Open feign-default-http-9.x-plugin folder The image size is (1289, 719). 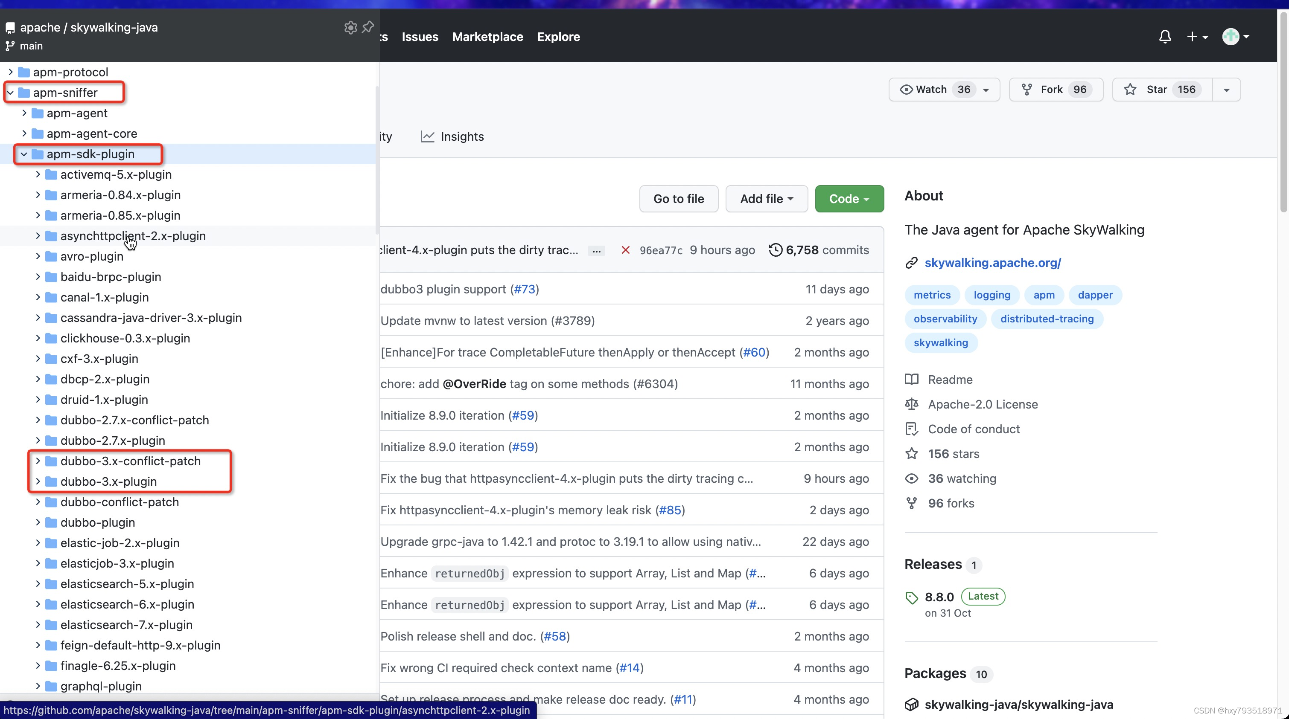tap(140, 646)
